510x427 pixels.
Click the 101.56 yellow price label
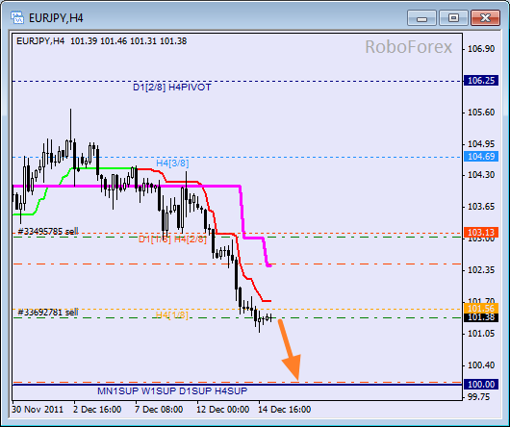(x=481, y=308)
